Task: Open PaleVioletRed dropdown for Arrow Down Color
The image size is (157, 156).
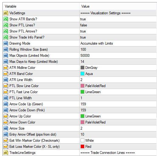Action: pyautogui.click(x=118, y=122)
